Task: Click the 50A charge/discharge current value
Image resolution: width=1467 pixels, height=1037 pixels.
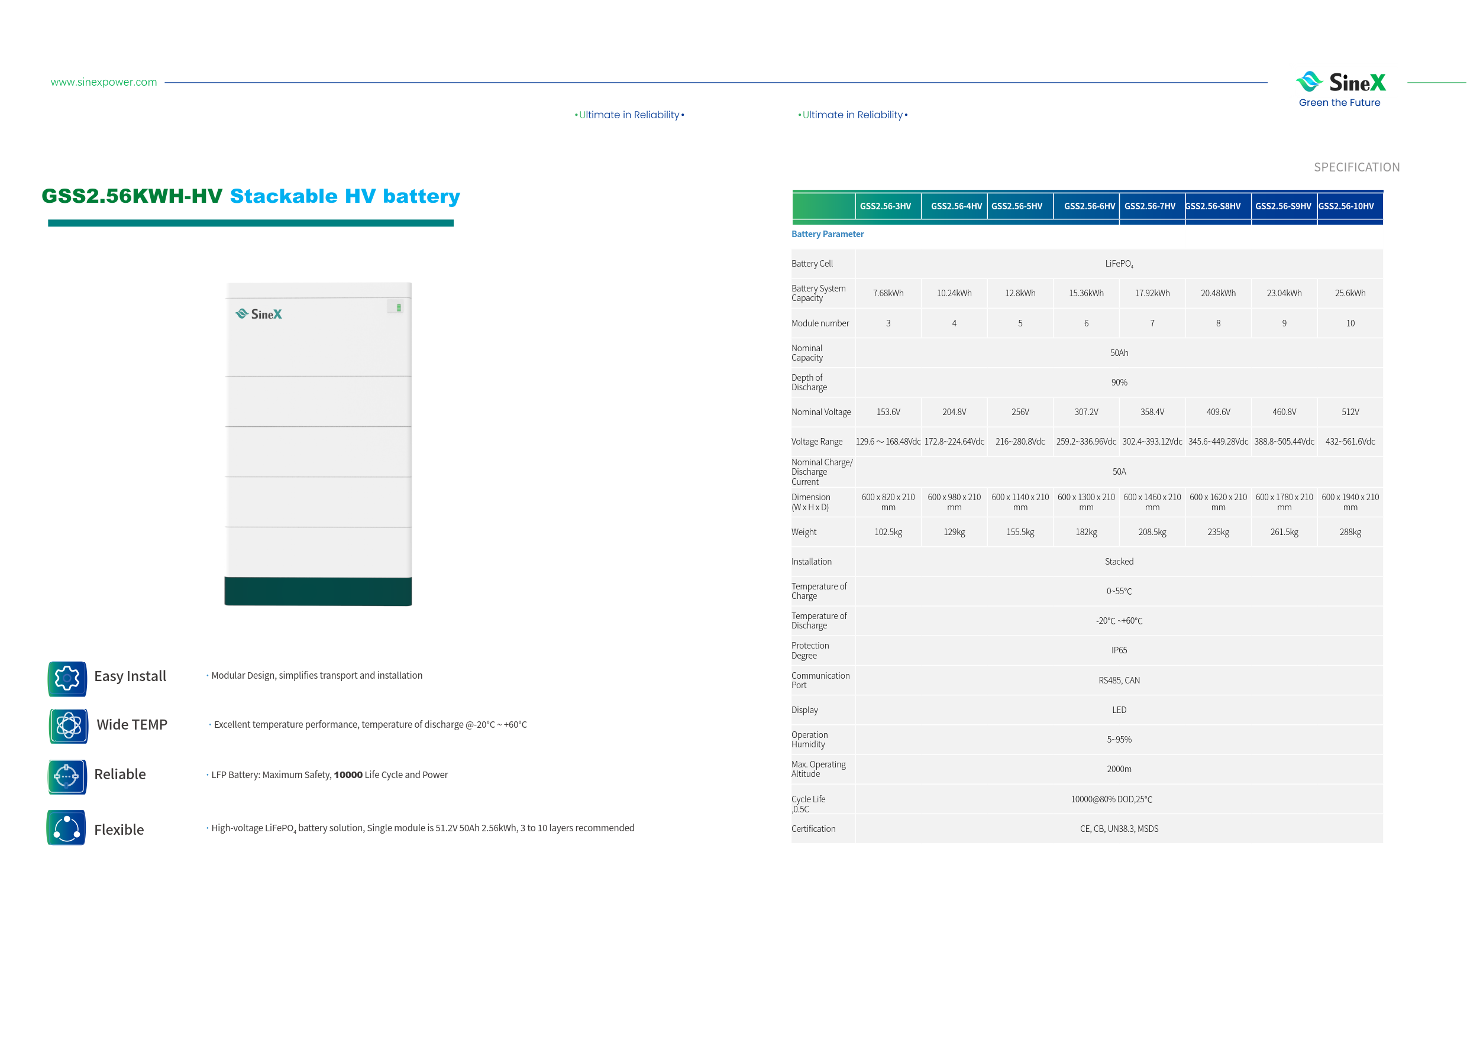Action: [x=1119, y=472]
